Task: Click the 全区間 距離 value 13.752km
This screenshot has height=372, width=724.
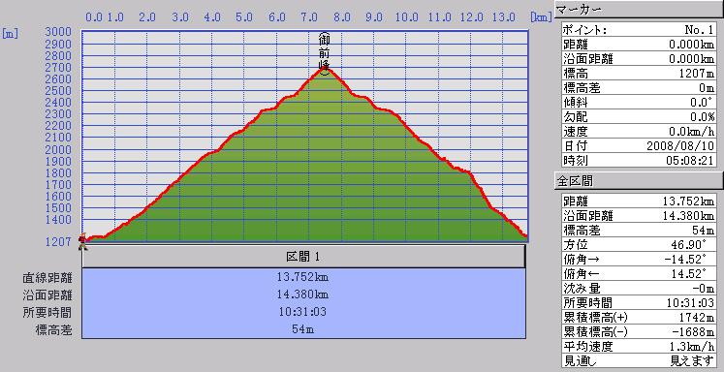Action: pyautogui.click(x=688, y=201)
